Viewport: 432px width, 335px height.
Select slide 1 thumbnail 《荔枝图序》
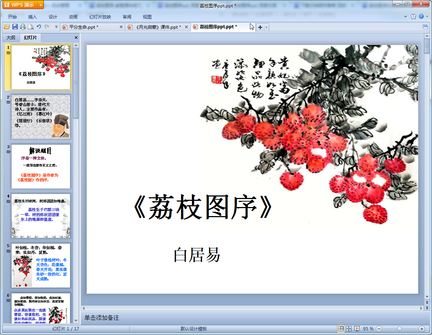pyautogui.click(x=41, y=67)
